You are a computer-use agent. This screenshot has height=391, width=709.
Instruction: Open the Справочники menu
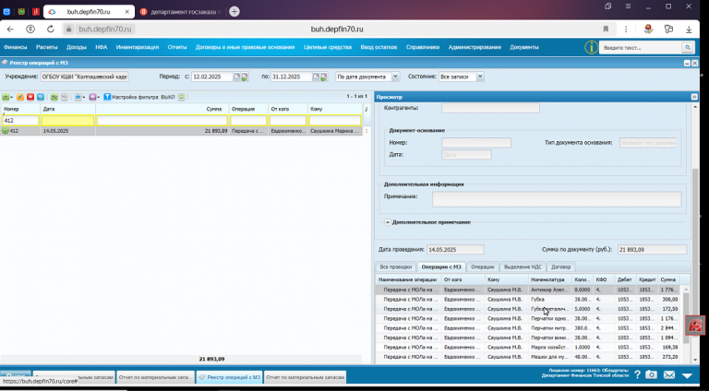click(x=423, y=47)
